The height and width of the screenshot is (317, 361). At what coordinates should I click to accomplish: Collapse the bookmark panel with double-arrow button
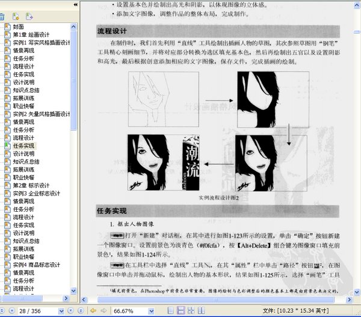[x=75, y=4]
